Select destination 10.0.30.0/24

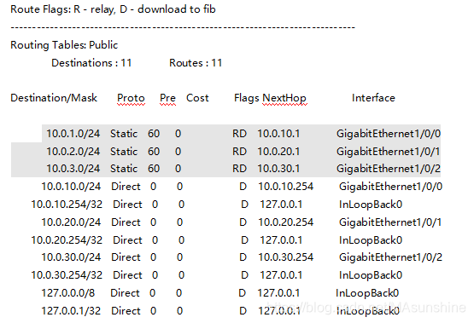[x=71, y=257]
